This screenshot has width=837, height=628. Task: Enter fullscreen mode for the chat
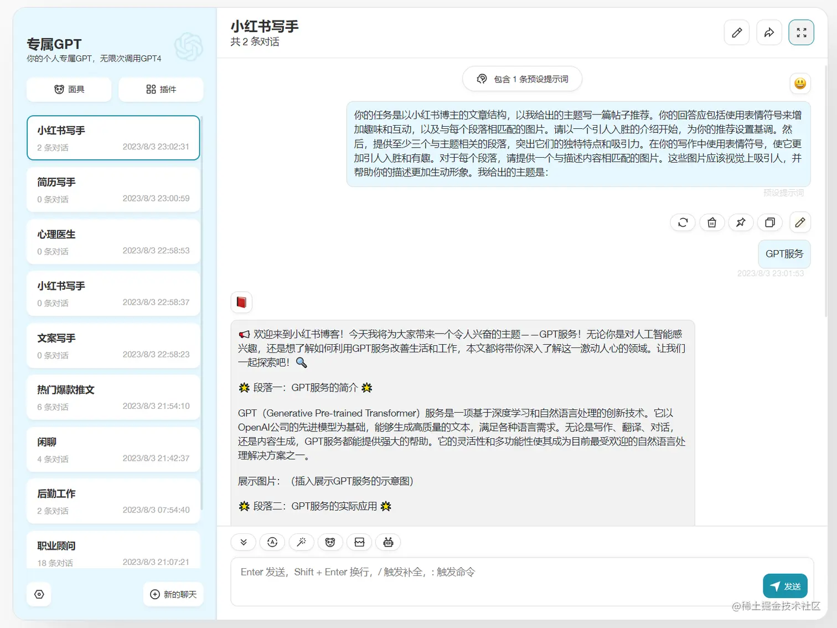[801, 32]
